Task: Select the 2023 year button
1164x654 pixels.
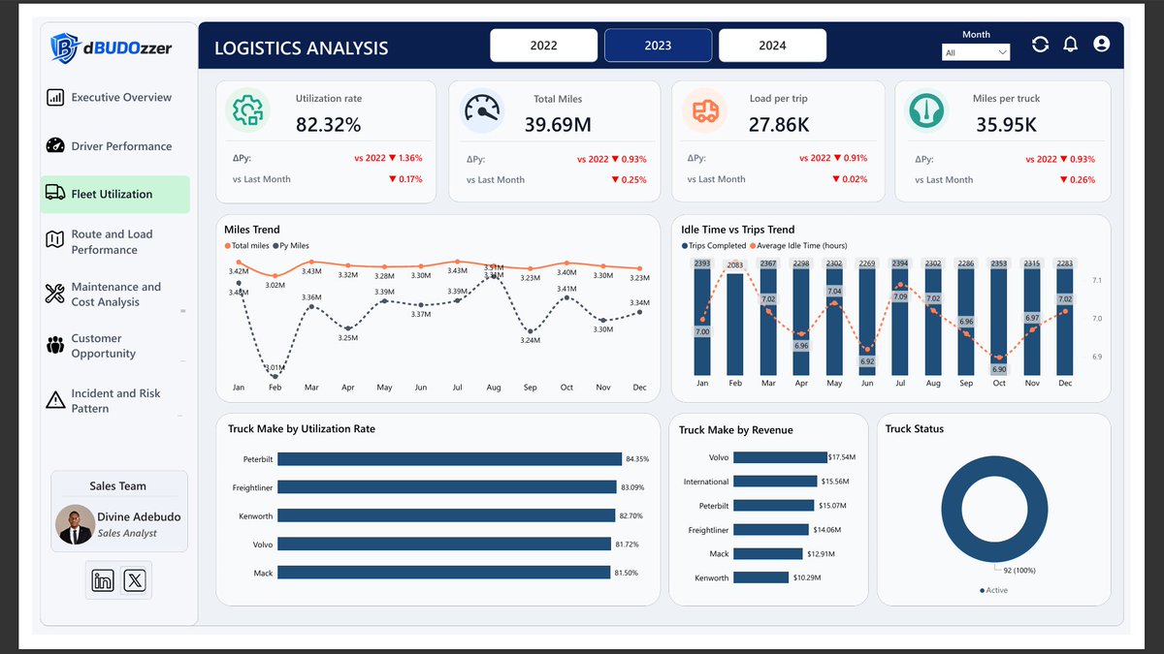Action: pos(658,46)
